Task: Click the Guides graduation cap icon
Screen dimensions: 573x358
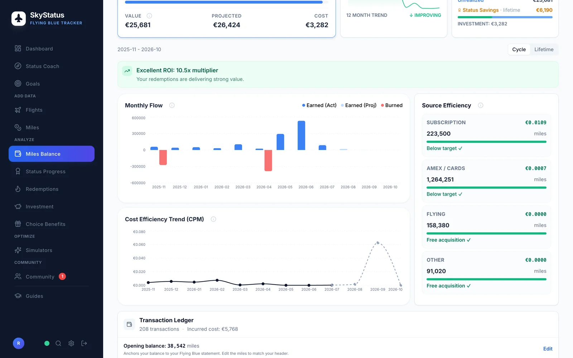Action: coord(18,296)
